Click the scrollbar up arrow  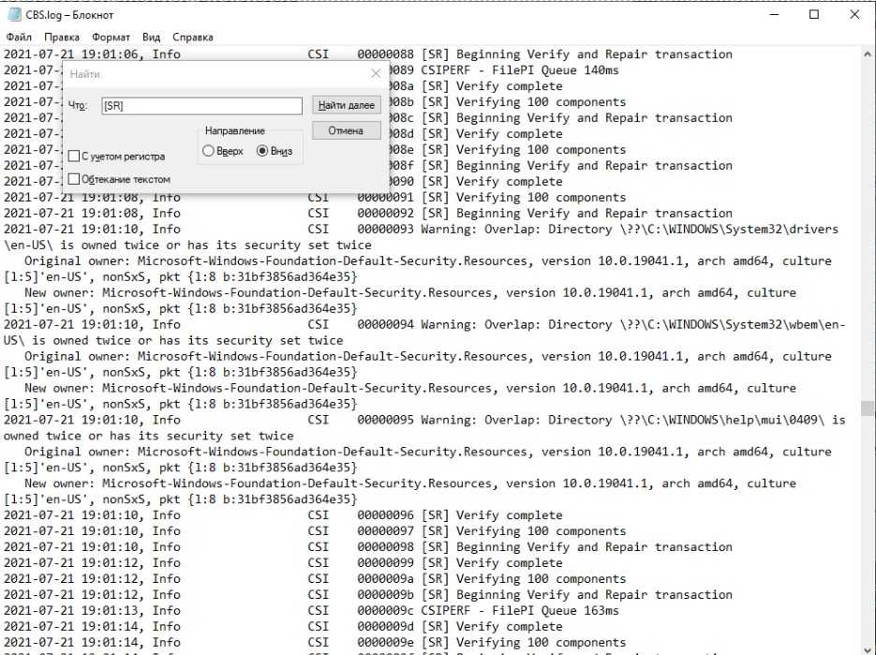coord(868,53)
